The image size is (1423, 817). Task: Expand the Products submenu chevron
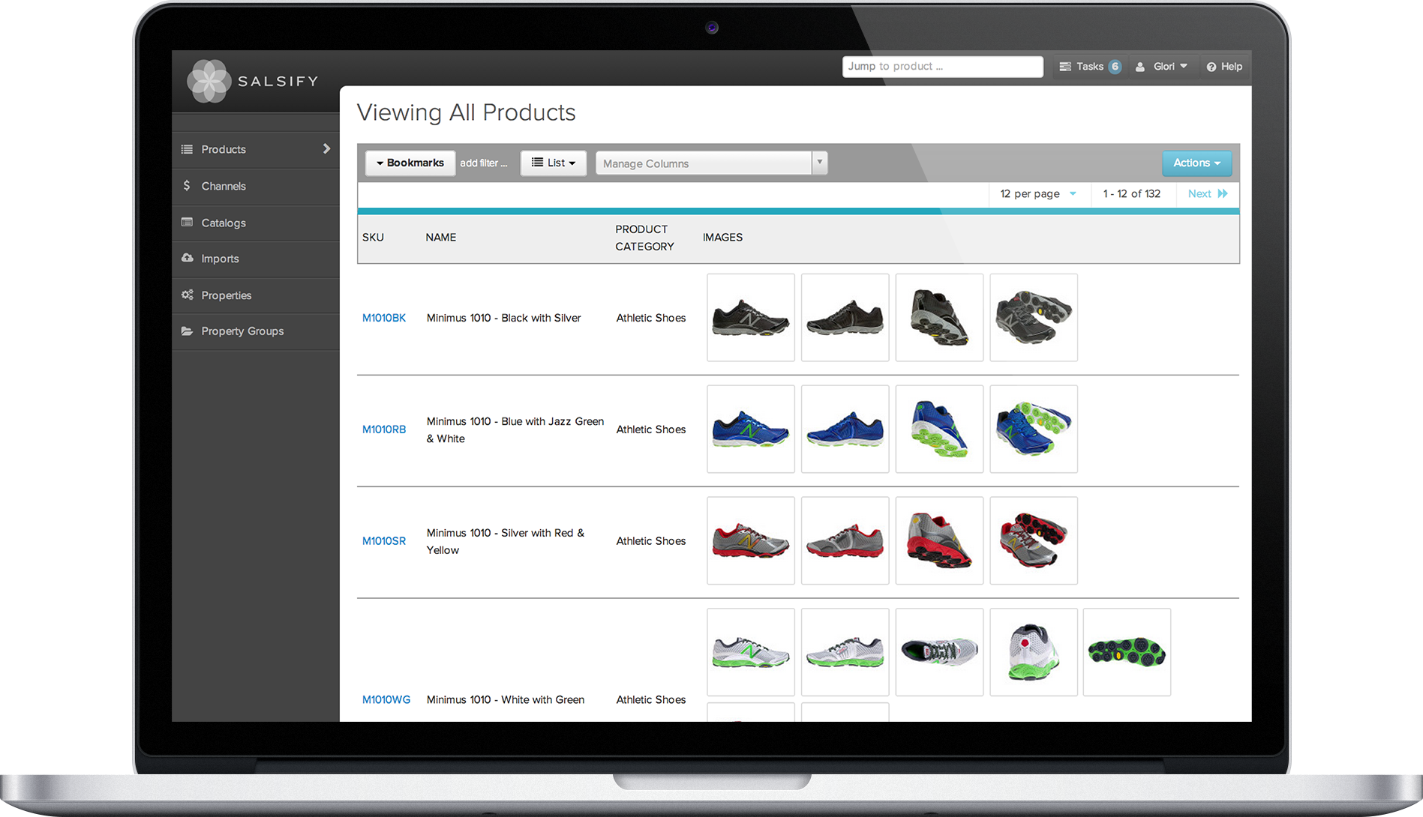pos(326,148)
